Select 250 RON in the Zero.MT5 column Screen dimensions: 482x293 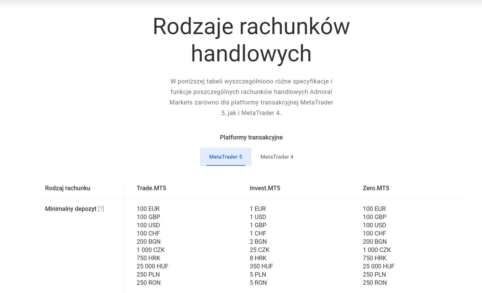(374, 282)
